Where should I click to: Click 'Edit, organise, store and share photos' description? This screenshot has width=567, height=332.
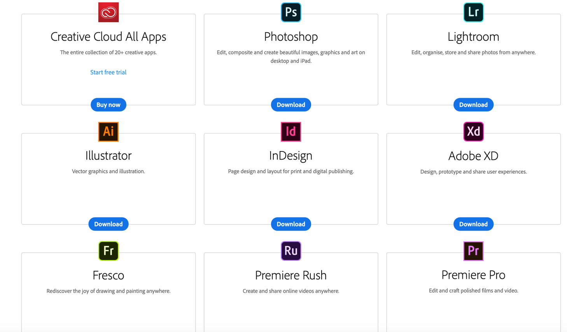tap(473, 52)
